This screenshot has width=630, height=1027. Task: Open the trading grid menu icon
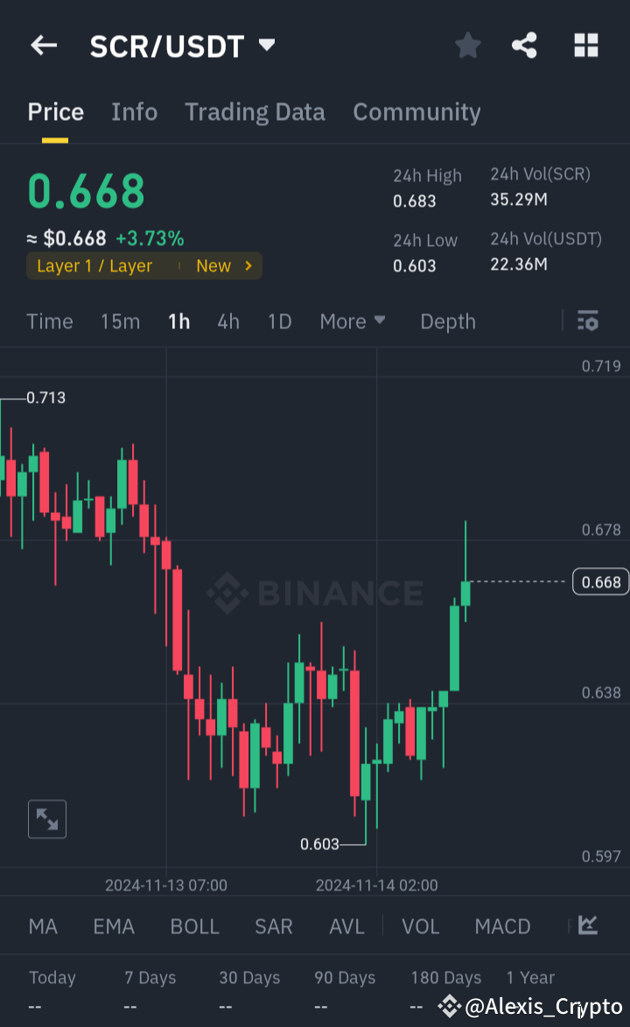(x=585, y=46)
